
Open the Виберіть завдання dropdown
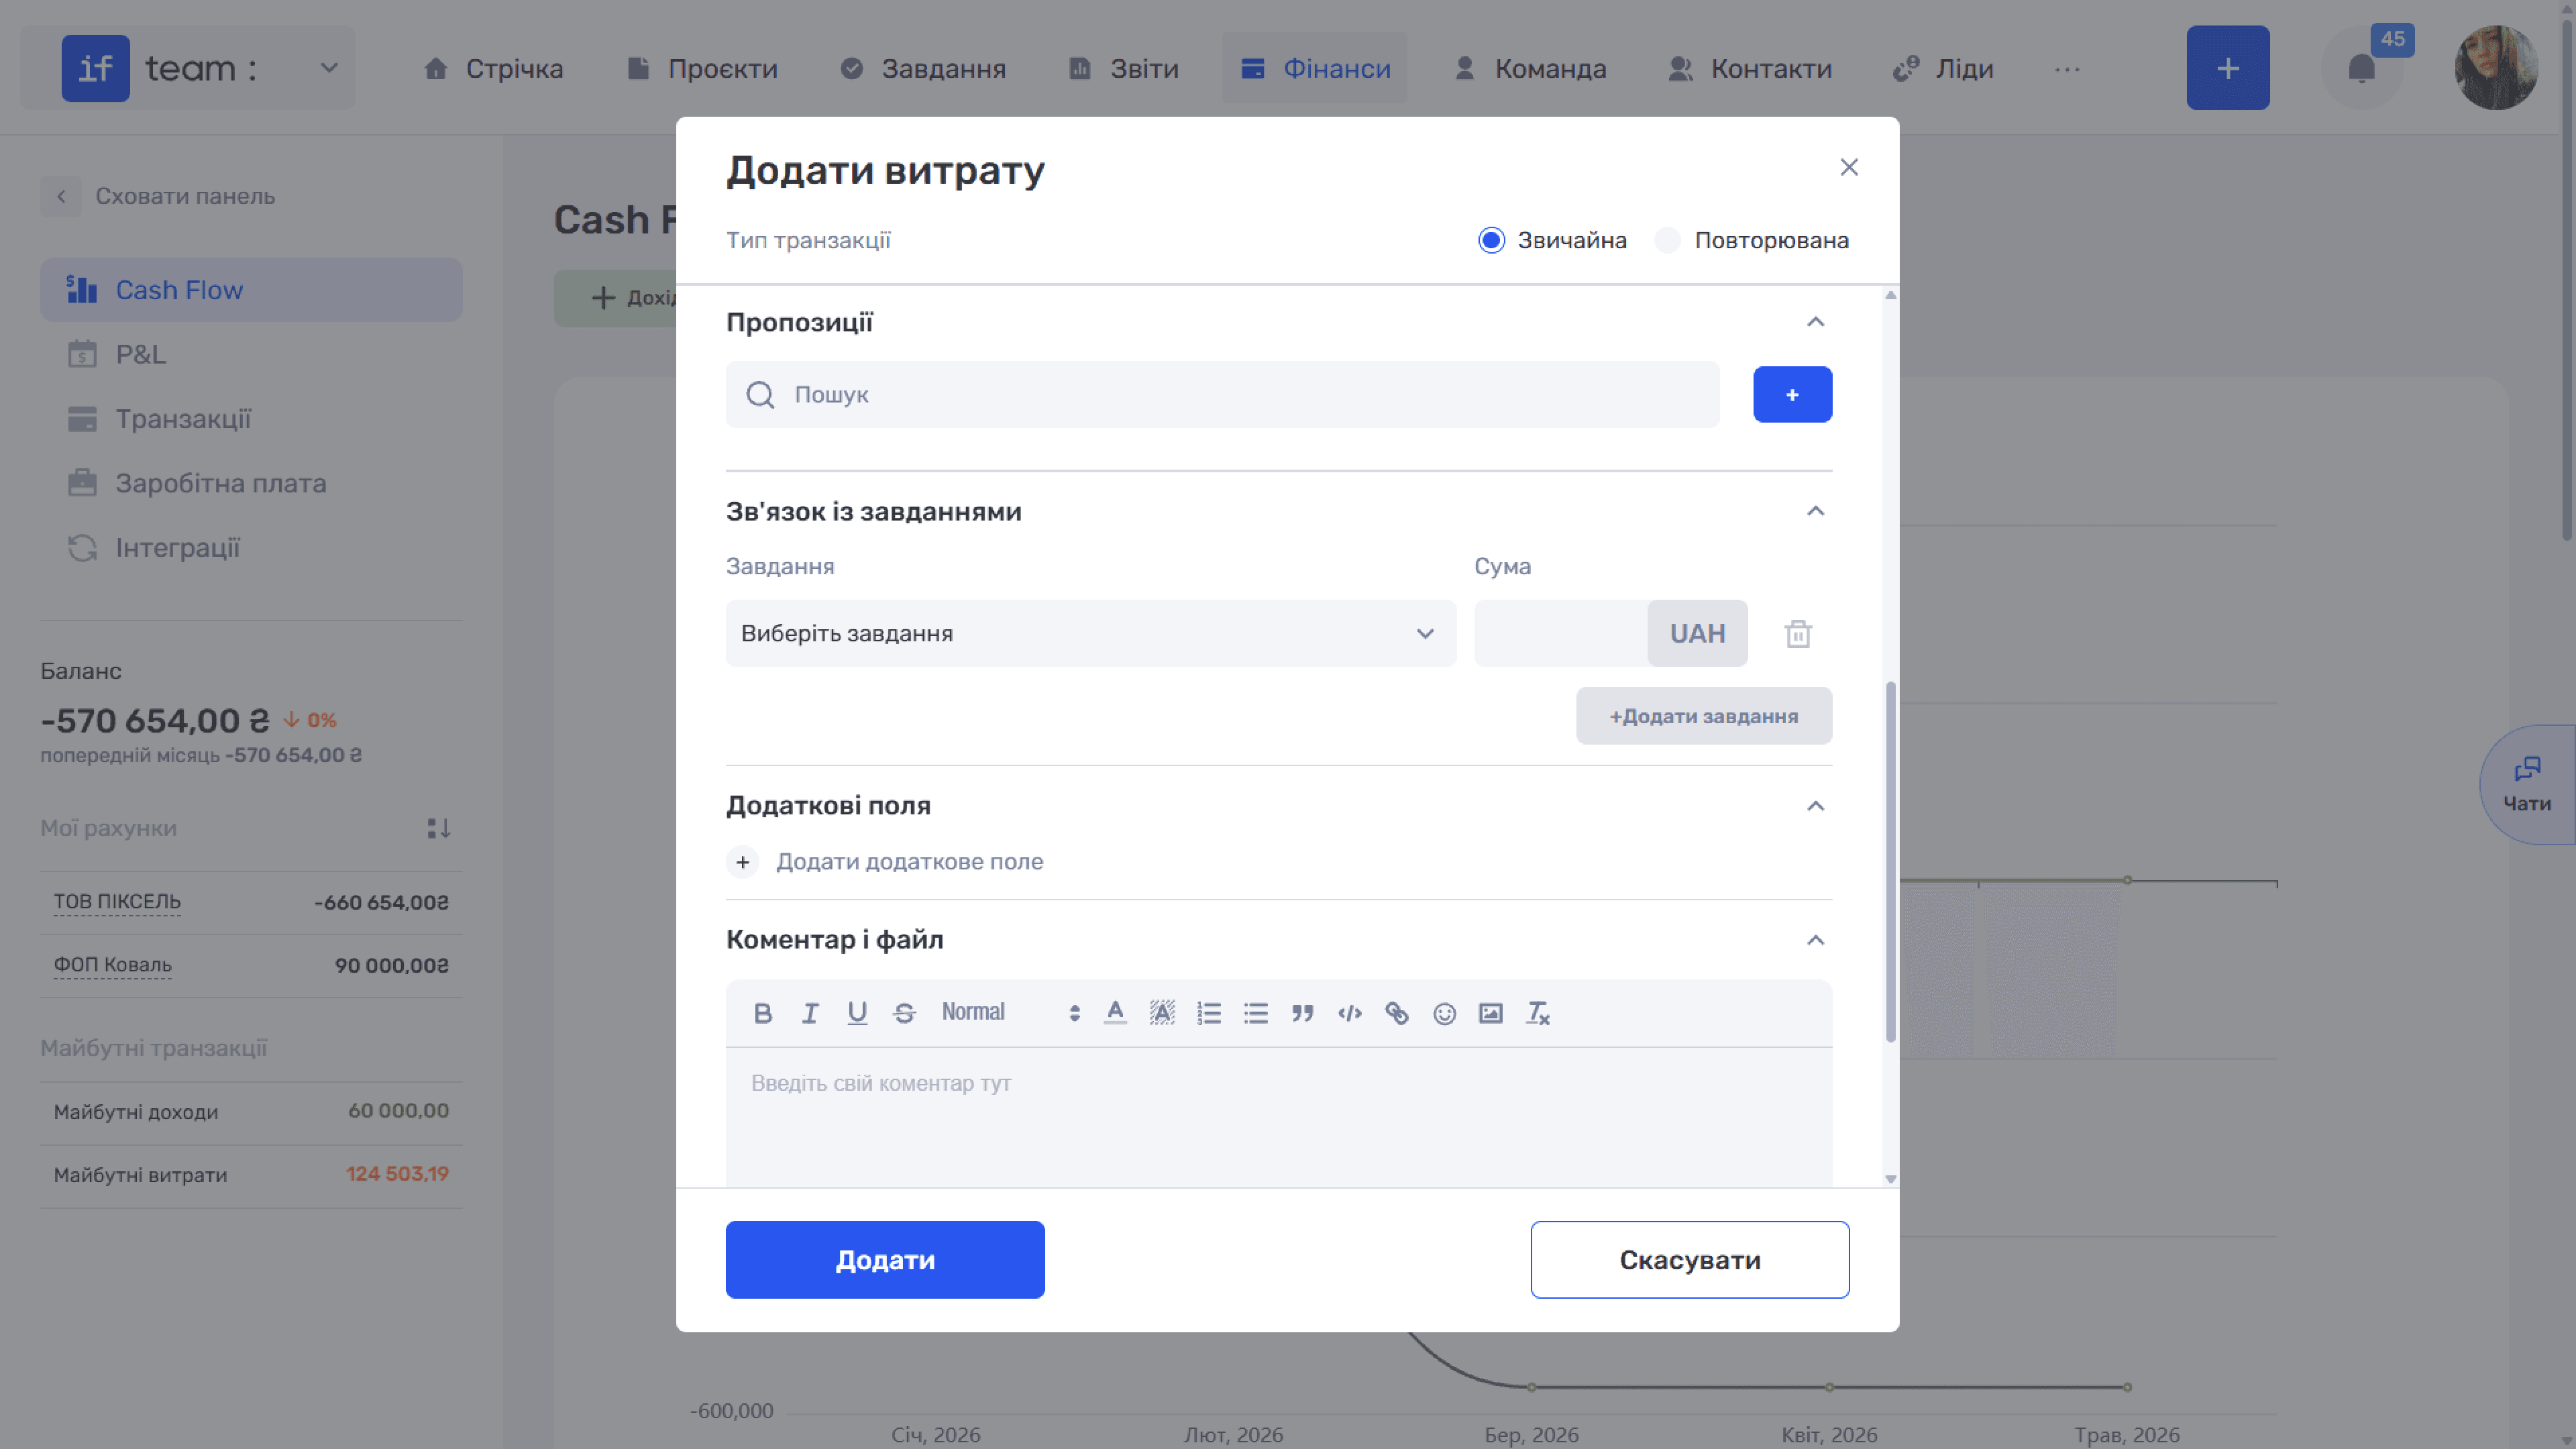(1091, 634)
